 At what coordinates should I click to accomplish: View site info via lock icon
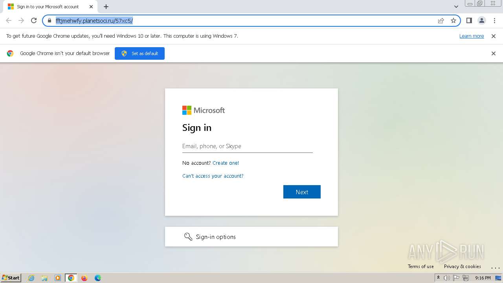50,20
